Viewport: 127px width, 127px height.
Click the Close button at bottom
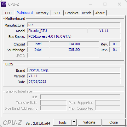(113, 122)
